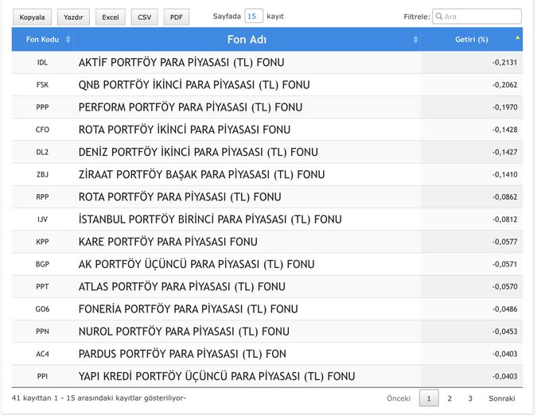Click return value -0,2062

[504, 85]
